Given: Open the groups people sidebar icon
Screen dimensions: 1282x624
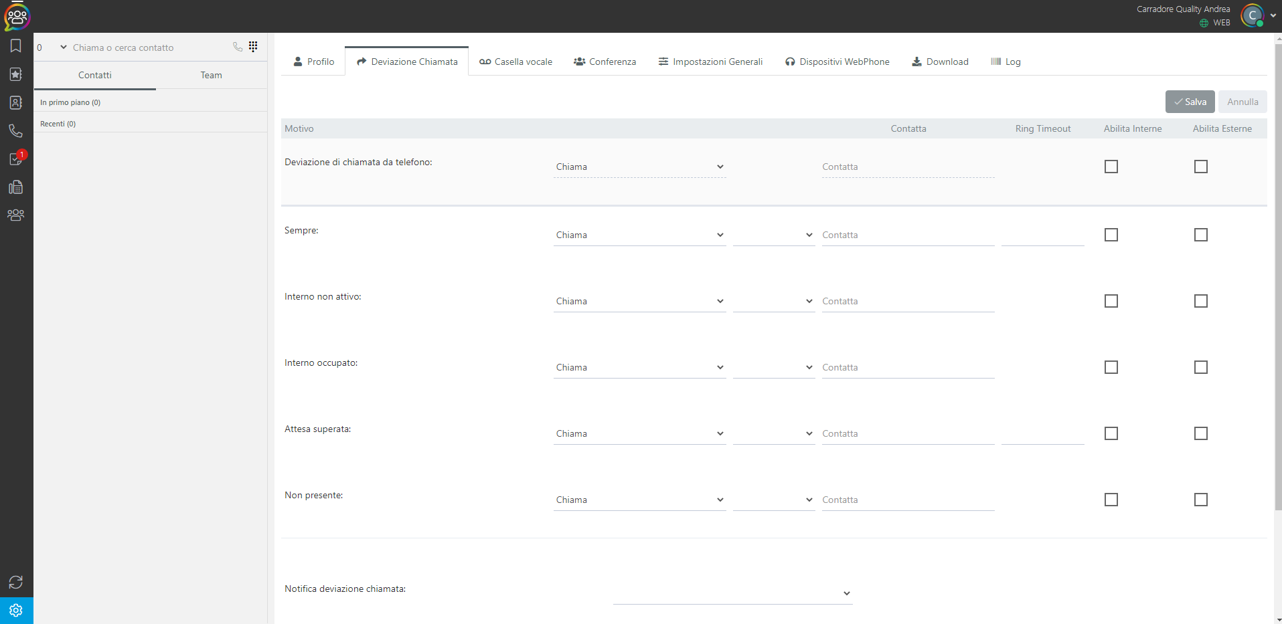Looking at the screenshot, I should tap(16, 215).
